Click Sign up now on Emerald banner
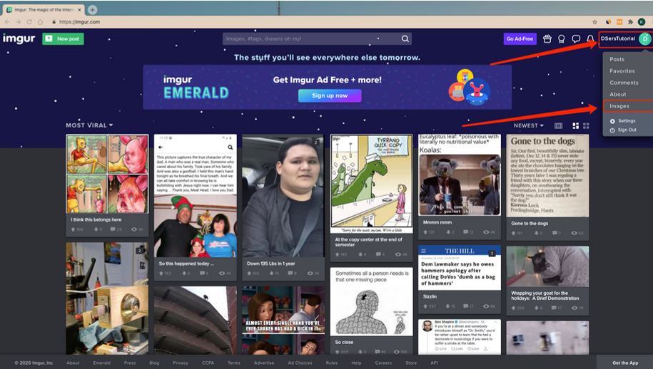Screen dimensions: 653x369 pyautogui.click(x=330, y=95)
